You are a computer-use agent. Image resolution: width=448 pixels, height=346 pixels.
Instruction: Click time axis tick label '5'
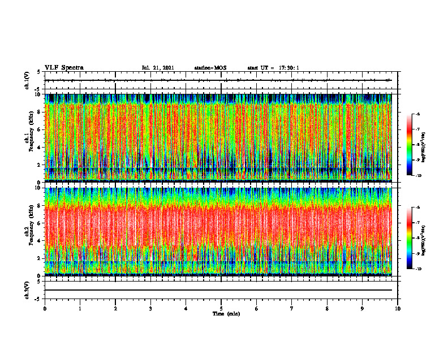[221, 309]
